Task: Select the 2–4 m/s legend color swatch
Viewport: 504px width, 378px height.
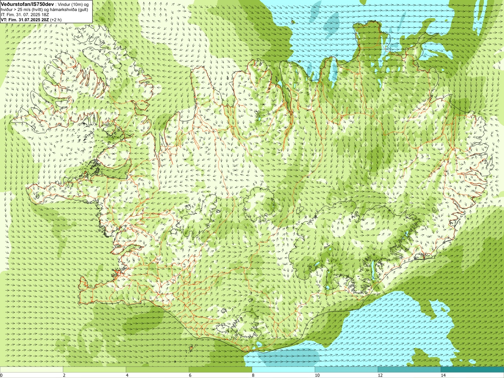Action: point(94,370)
